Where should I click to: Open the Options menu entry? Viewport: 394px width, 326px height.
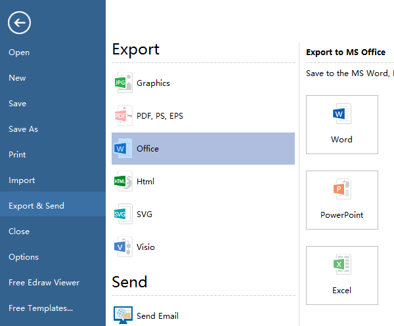tap(24, 257)
